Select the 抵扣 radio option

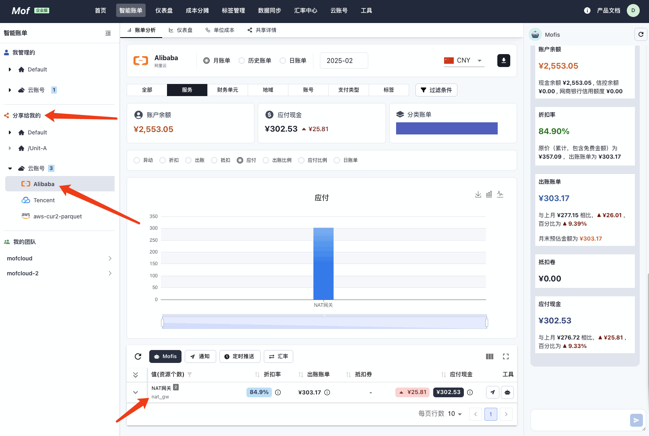[214, 160]
